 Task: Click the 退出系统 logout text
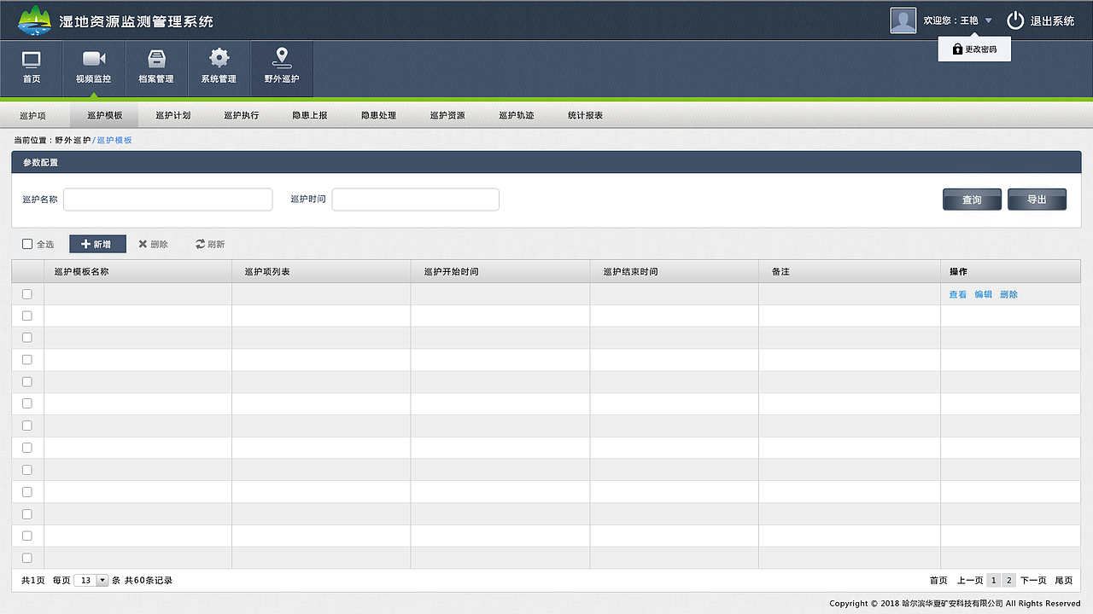(x=1053, y=21)
